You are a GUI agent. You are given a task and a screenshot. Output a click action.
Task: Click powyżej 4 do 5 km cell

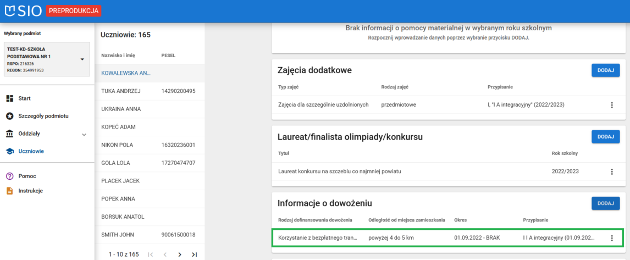391,238
